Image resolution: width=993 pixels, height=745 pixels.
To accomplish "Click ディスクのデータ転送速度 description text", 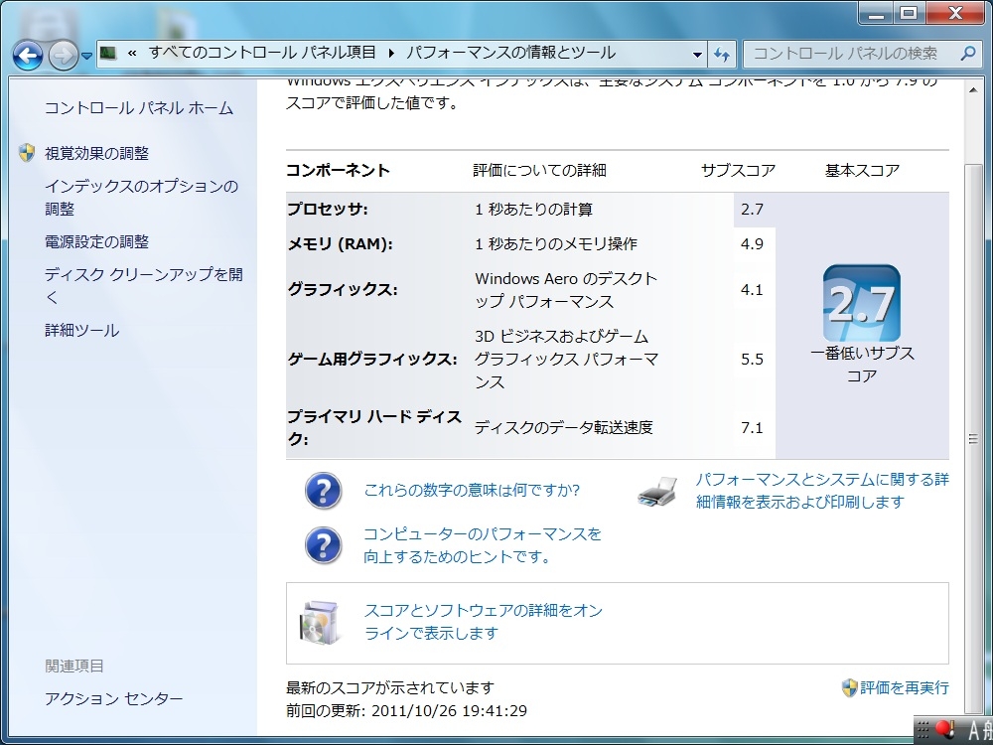I will 564,427.
